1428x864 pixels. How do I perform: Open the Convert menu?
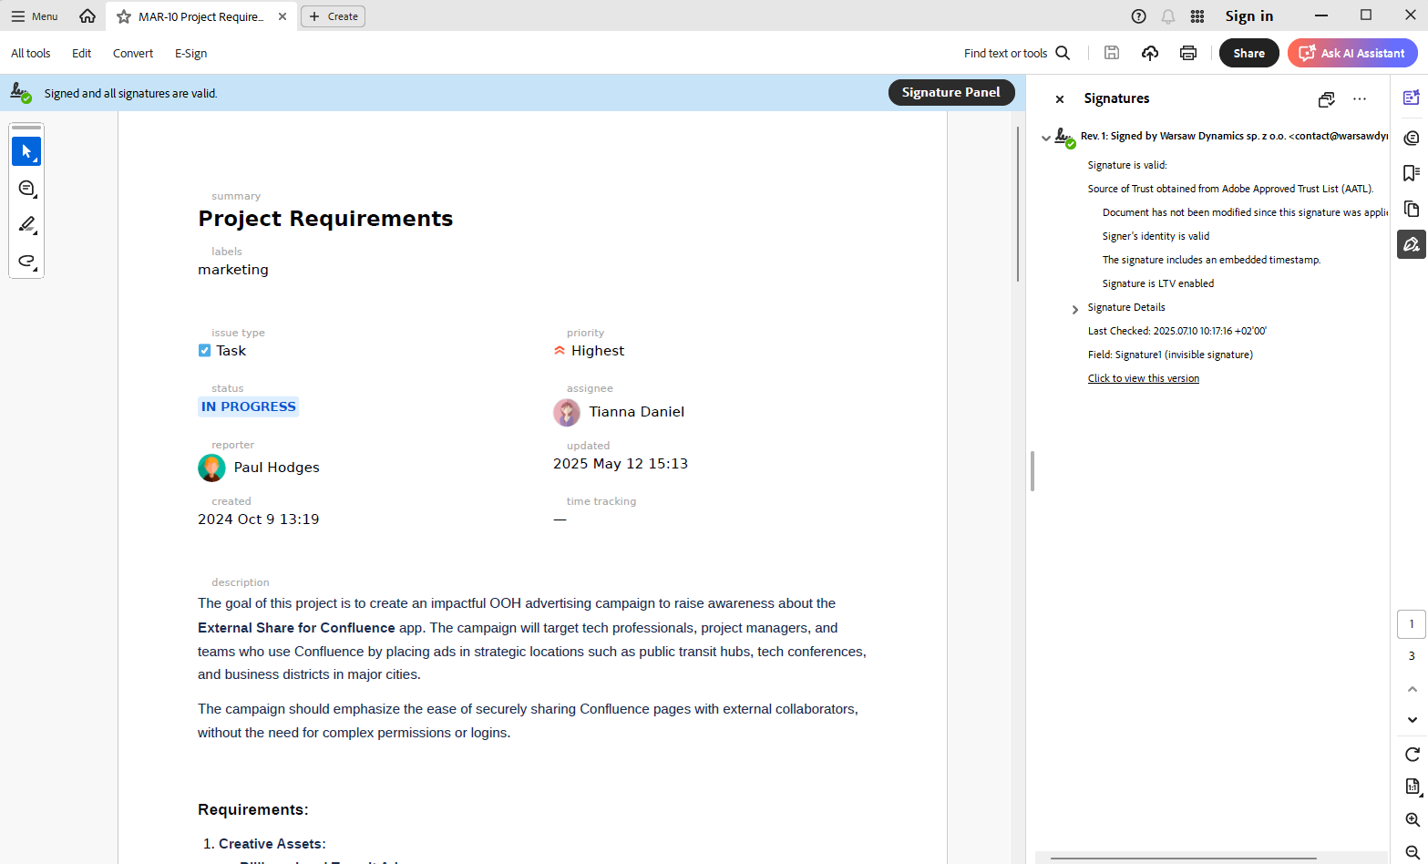[133, 53]
